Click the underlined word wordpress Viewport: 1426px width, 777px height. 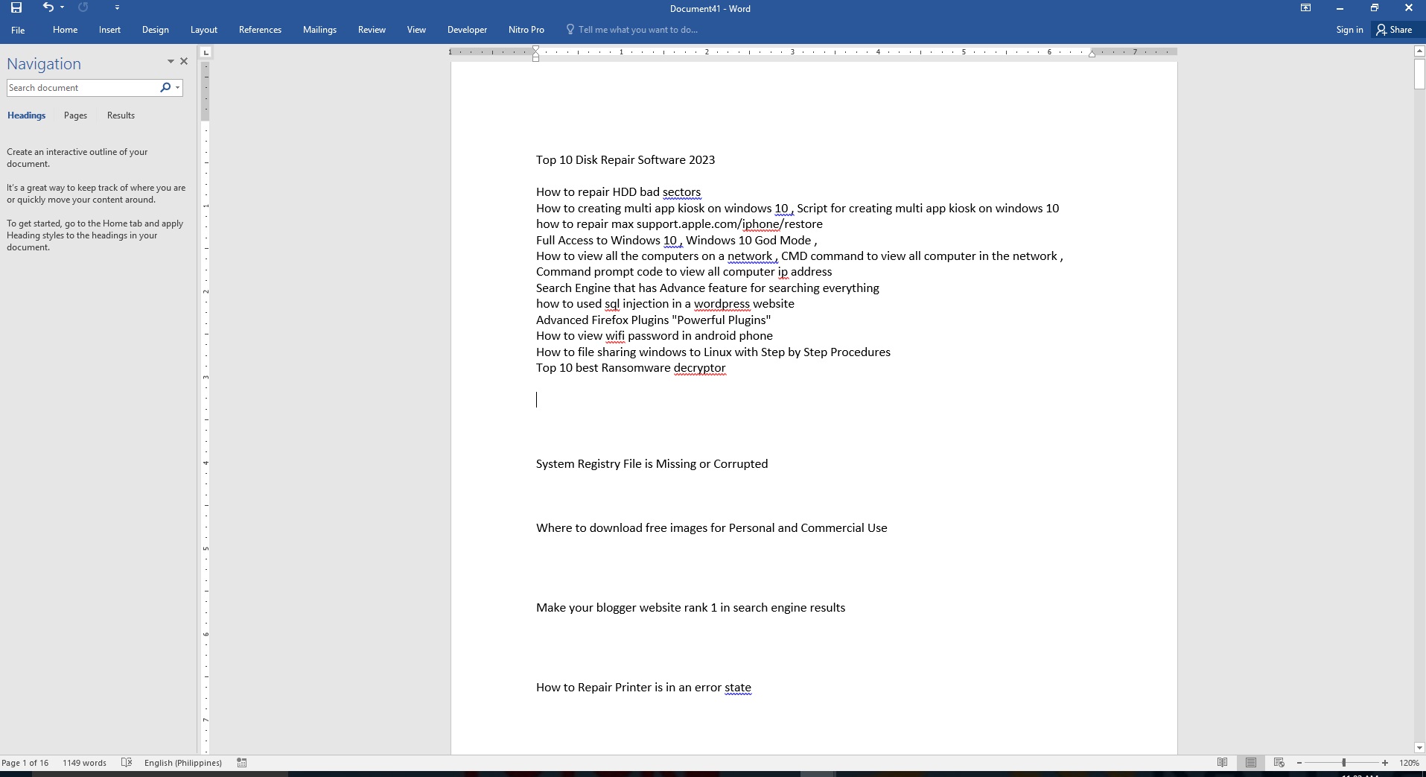coord(722,304)
